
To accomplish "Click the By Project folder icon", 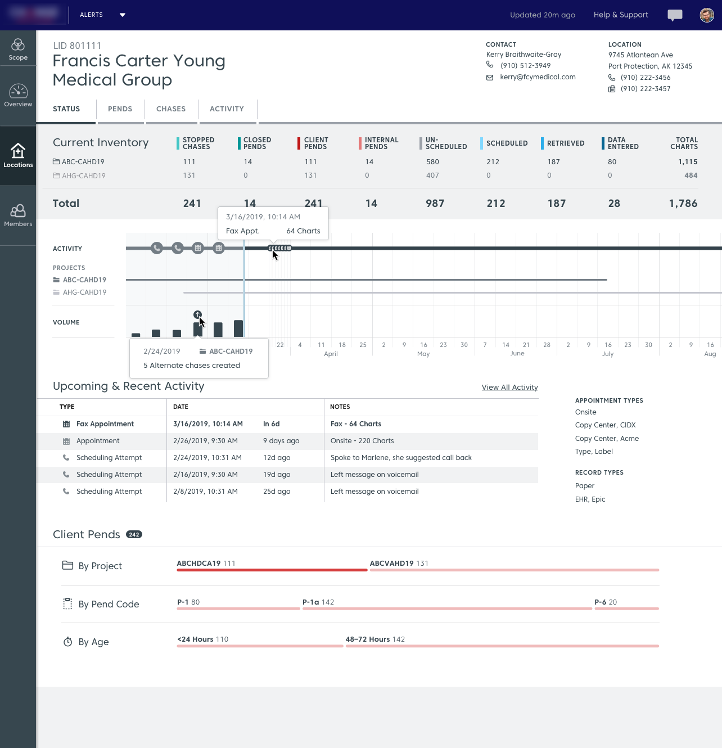I will click(x=67, y=565).
